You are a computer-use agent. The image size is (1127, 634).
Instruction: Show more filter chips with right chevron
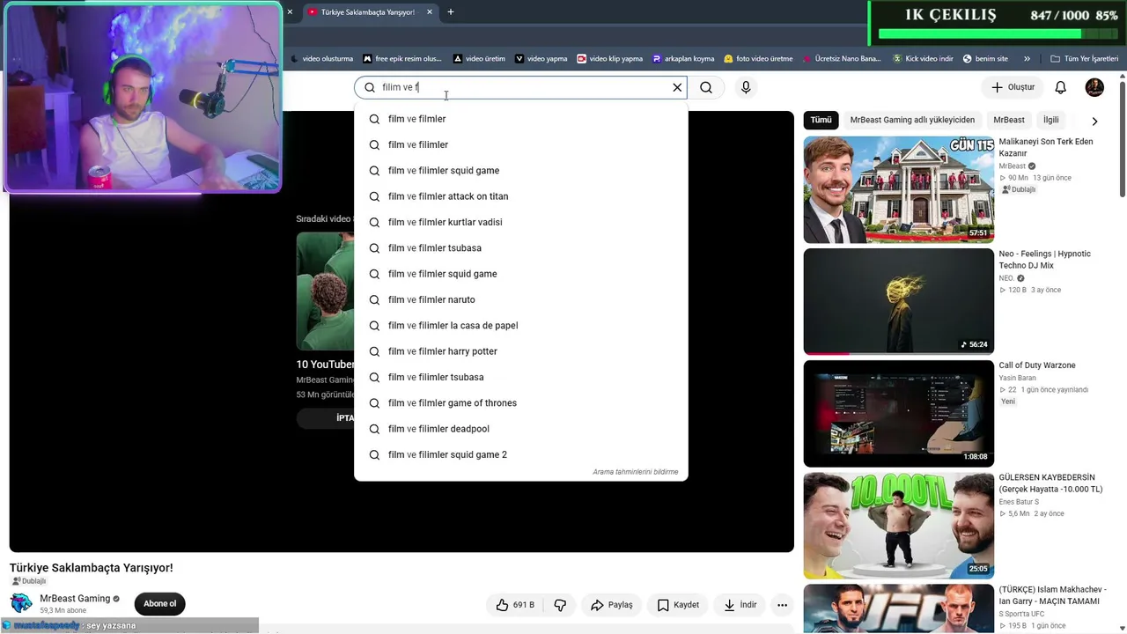tap(1094, 121)
